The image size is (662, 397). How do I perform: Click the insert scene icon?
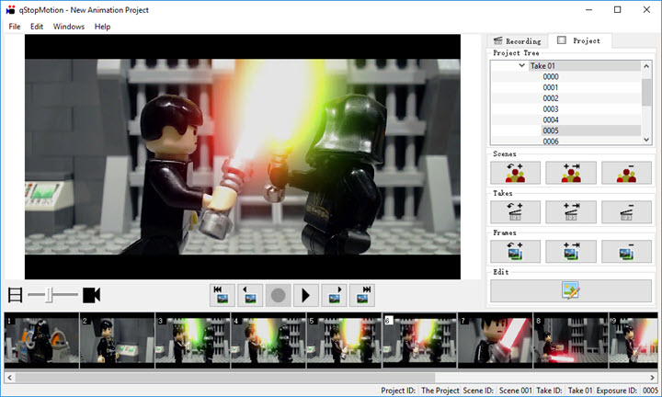pos(515,173)
